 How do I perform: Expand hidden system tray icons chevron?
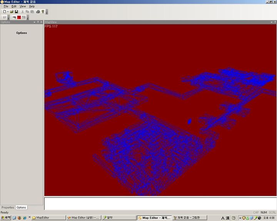pyautogui.click(x=240, y=218)
